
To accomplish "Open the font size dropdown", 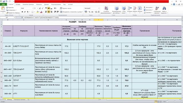I will point(37,8).
